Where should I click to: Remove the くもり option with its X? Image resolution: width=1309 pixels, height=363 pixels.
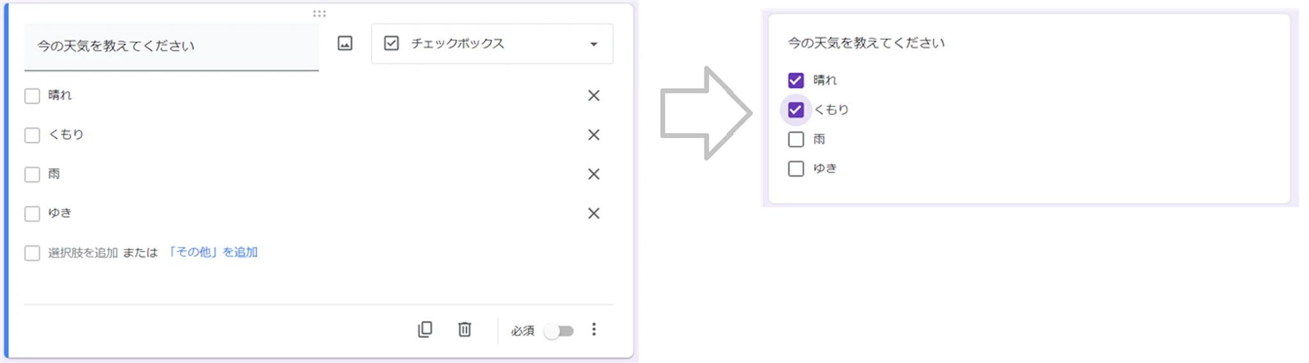pyautogui.click(x=594, y=135)
